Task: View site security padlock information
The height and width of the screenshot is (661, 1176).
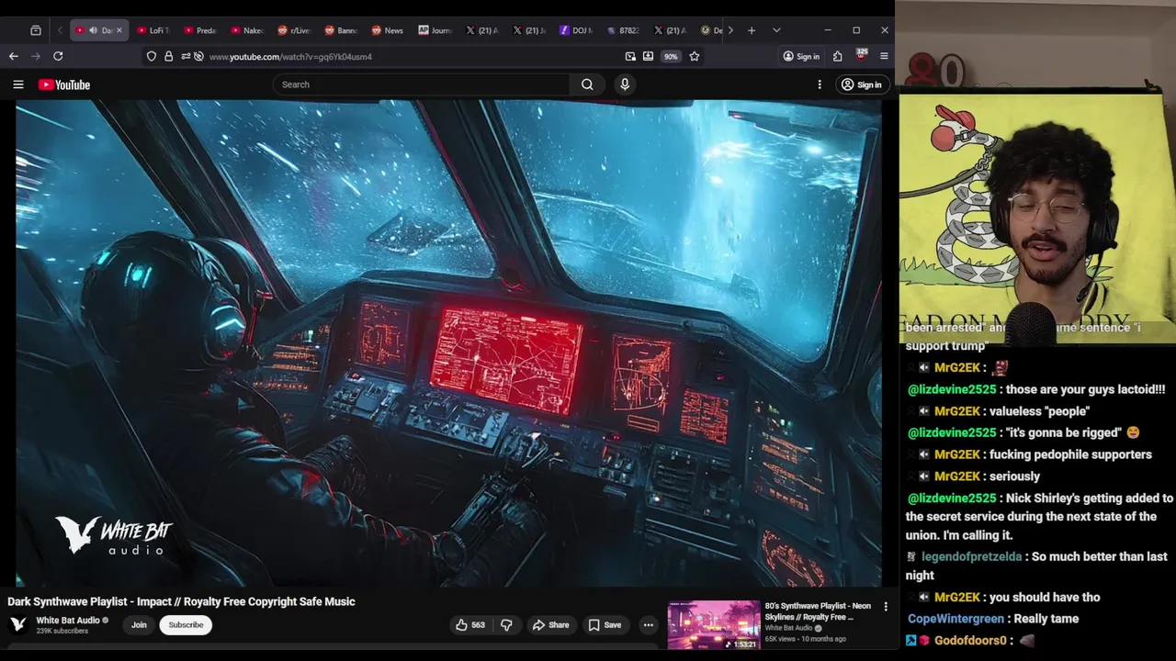Action: (x=168, y=56)
